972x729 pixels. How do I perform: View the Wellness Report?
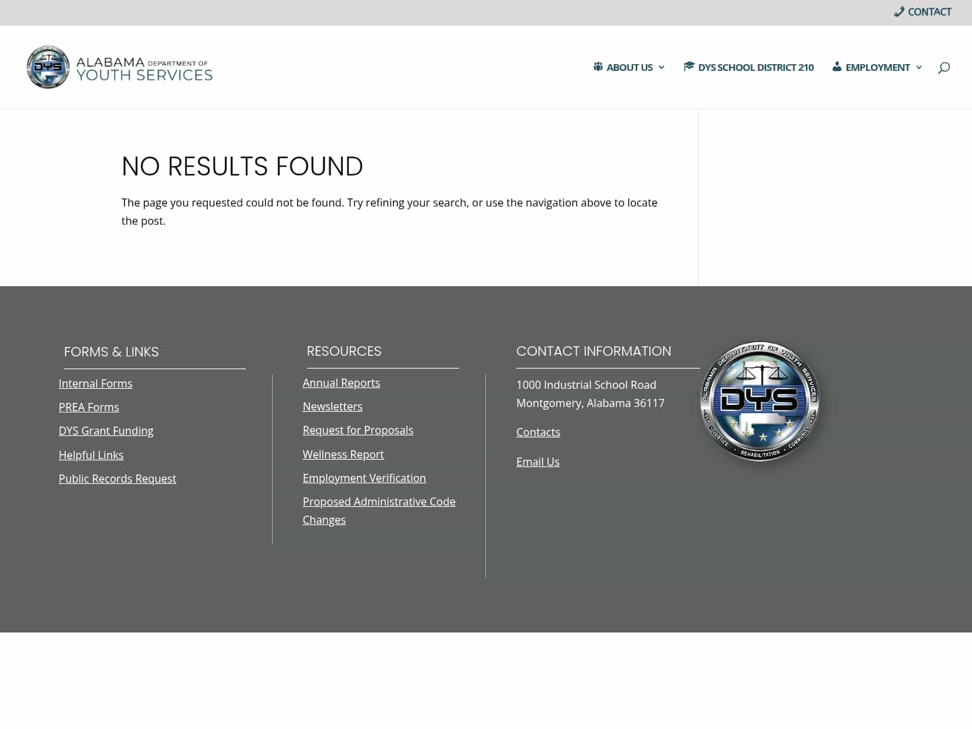343,454
